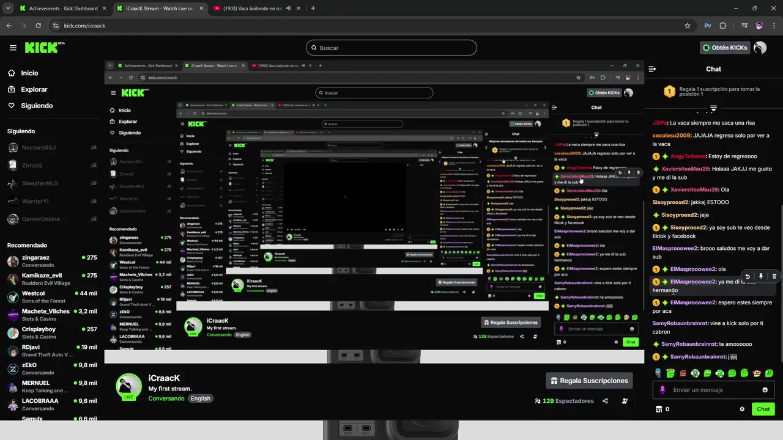Open the browser Extensions puzzle icon

tap(723, 26)
